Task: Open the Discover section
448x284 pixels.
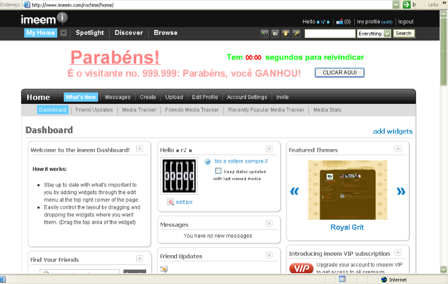Action: tap(129, 33)
